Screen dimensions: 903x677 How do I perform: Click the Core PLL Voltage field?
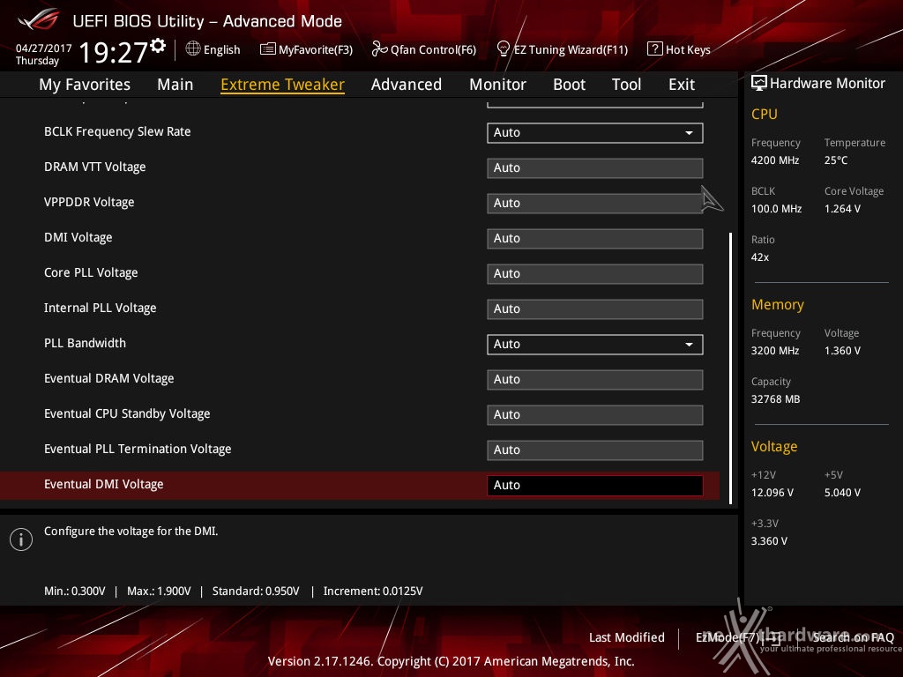[x=595, y=273]
